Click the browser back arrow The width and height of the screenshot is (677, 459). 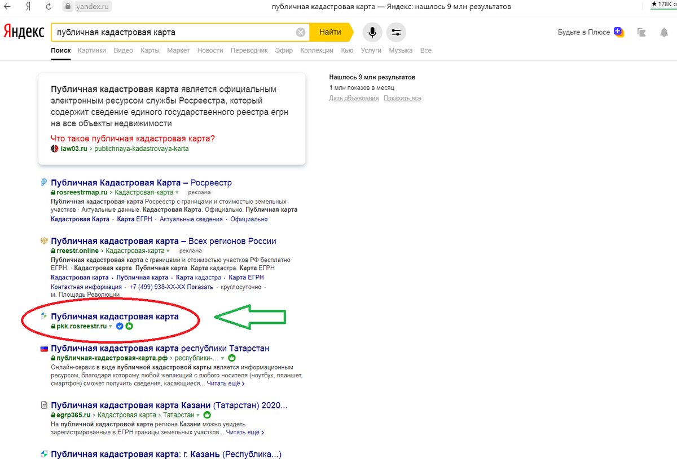pyautogui.click(x=7, y=7)
